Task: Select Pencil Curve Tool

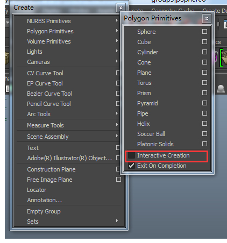Action: coord(49,104)
